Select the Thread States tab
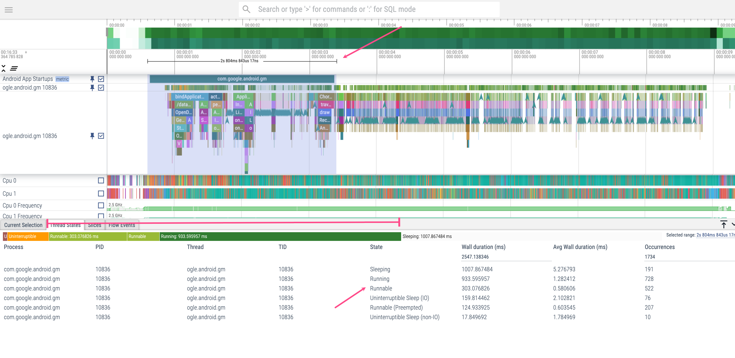Image resolution: width=735 pixels, height=358 pixels. pyautogui.click(x=66, y=225)
